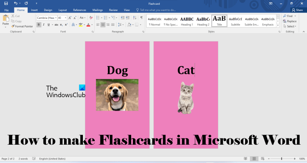
Task: Increase the paragraph indent
Action: point(128,18)
